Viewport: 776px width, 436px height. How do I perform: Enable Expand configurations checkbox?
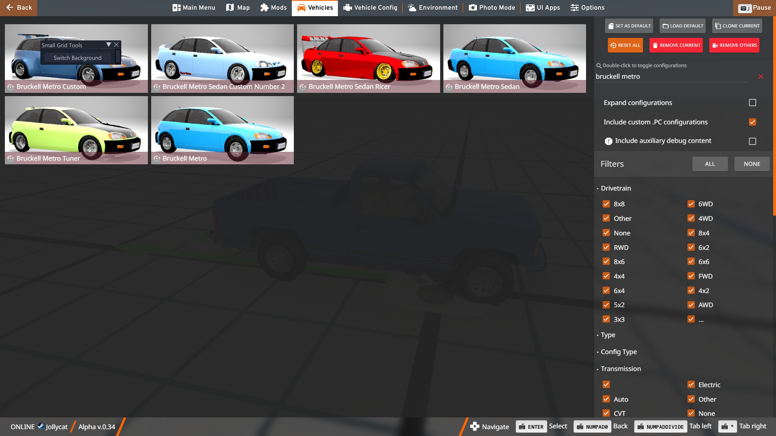click(752, 103)
